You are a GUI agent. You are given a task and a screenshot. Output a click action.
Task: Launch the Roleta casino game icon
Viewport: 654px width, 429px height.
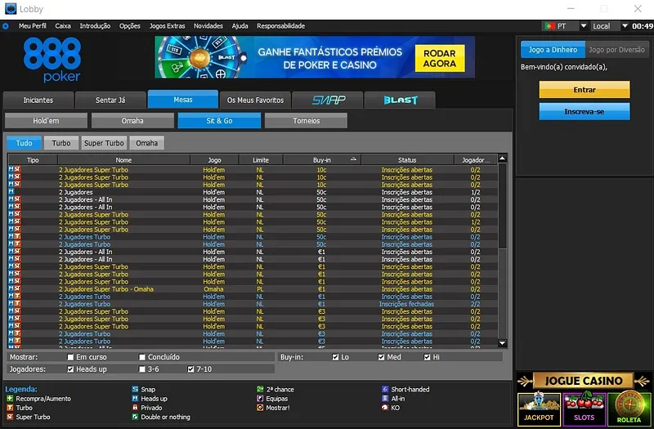coord(629,408)
